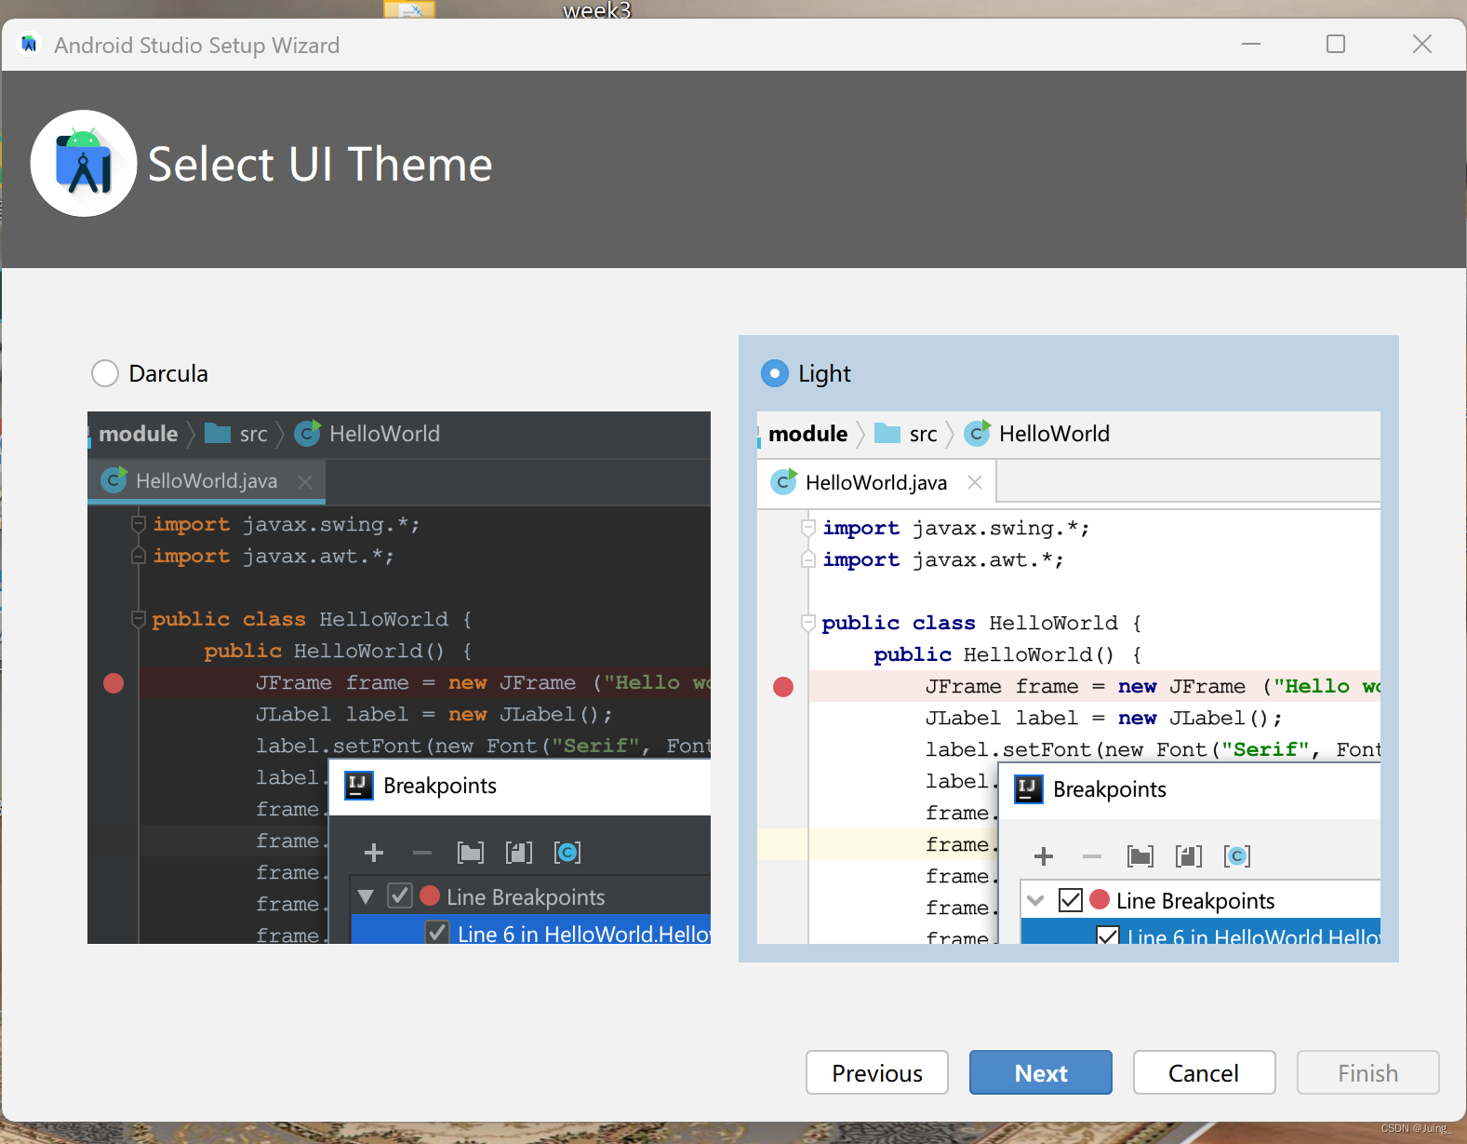Click the IntelliJ icon in Light Breakpoints dialog
Viewport: 1467px width, 1144px height.
(x=1029, y=789)
